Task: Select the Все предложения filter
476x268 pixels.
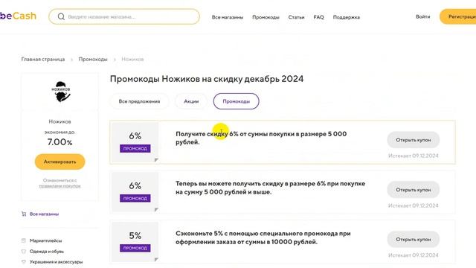Action: coord(139,101)
